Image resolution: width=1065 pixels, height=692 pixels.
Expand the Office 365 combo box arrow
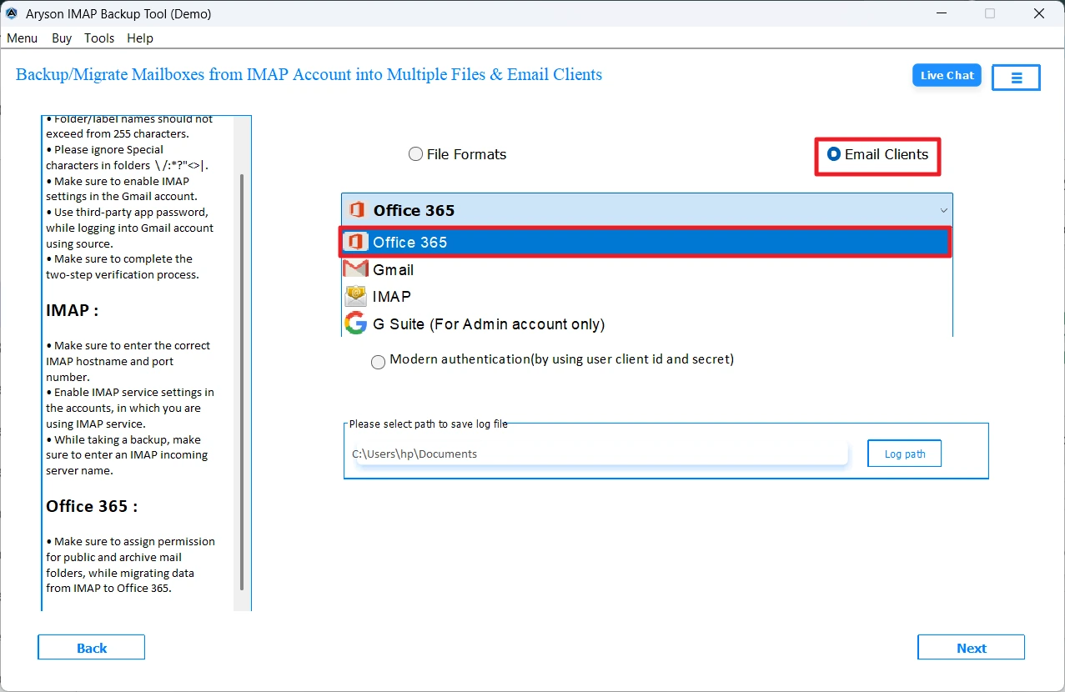click(943, 210)
